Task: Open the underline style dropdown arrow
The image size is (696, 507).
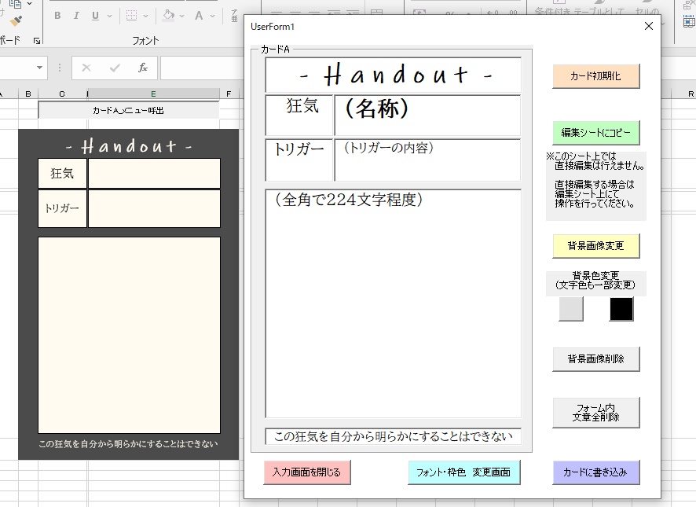Action: pos(110,16)
